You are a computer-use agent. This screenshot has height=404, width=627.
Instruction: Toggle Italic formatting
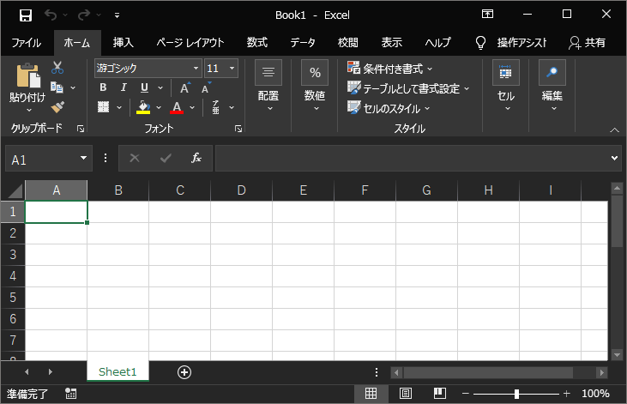tap(124, 87)
